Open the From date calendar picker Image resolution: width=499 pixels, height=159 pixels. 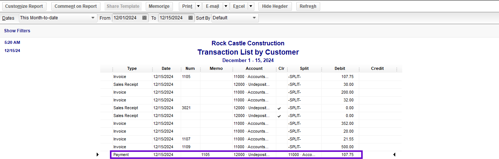tap(144, 18)
